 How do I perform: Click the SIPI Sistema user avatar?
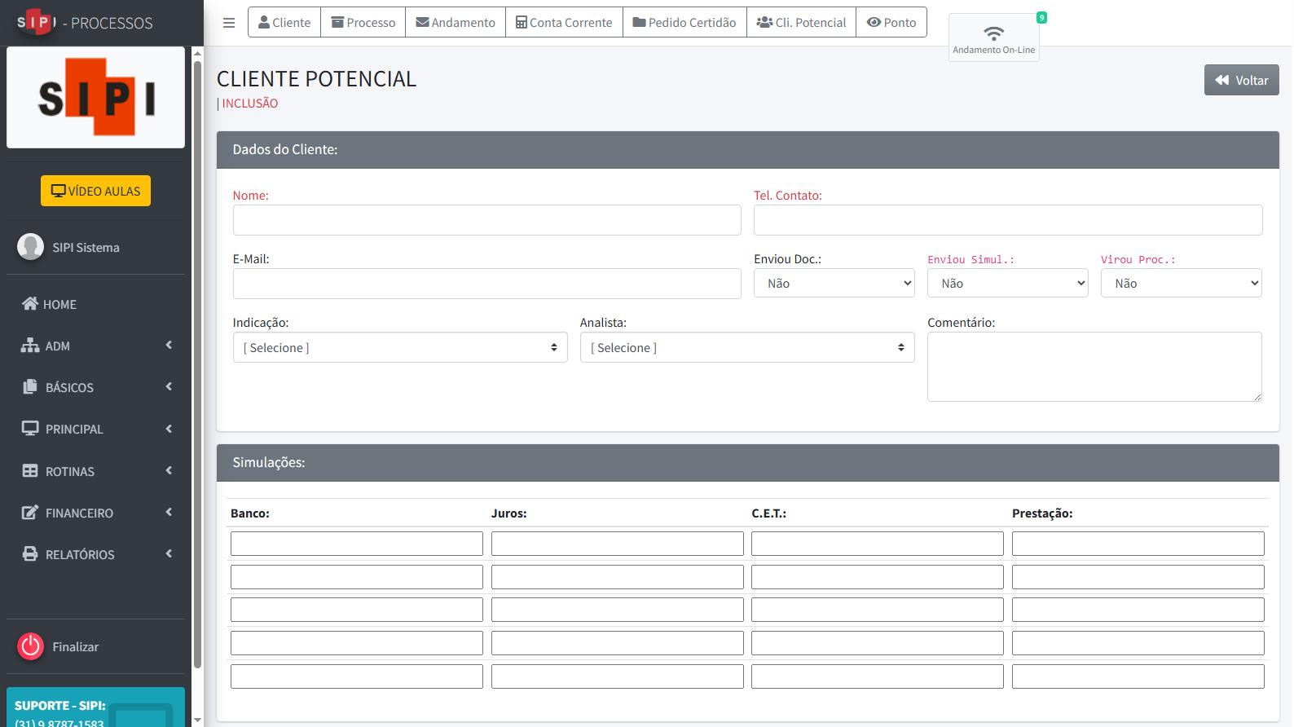31,247
